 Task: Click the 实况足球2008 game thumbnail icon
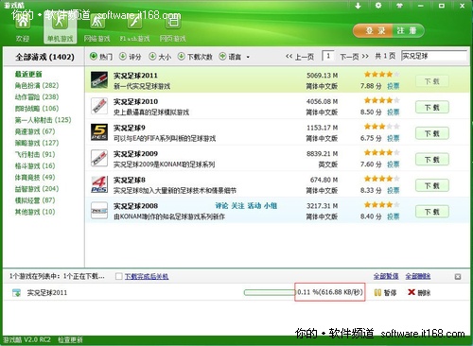pyautogui.click(x=99, y=211)
